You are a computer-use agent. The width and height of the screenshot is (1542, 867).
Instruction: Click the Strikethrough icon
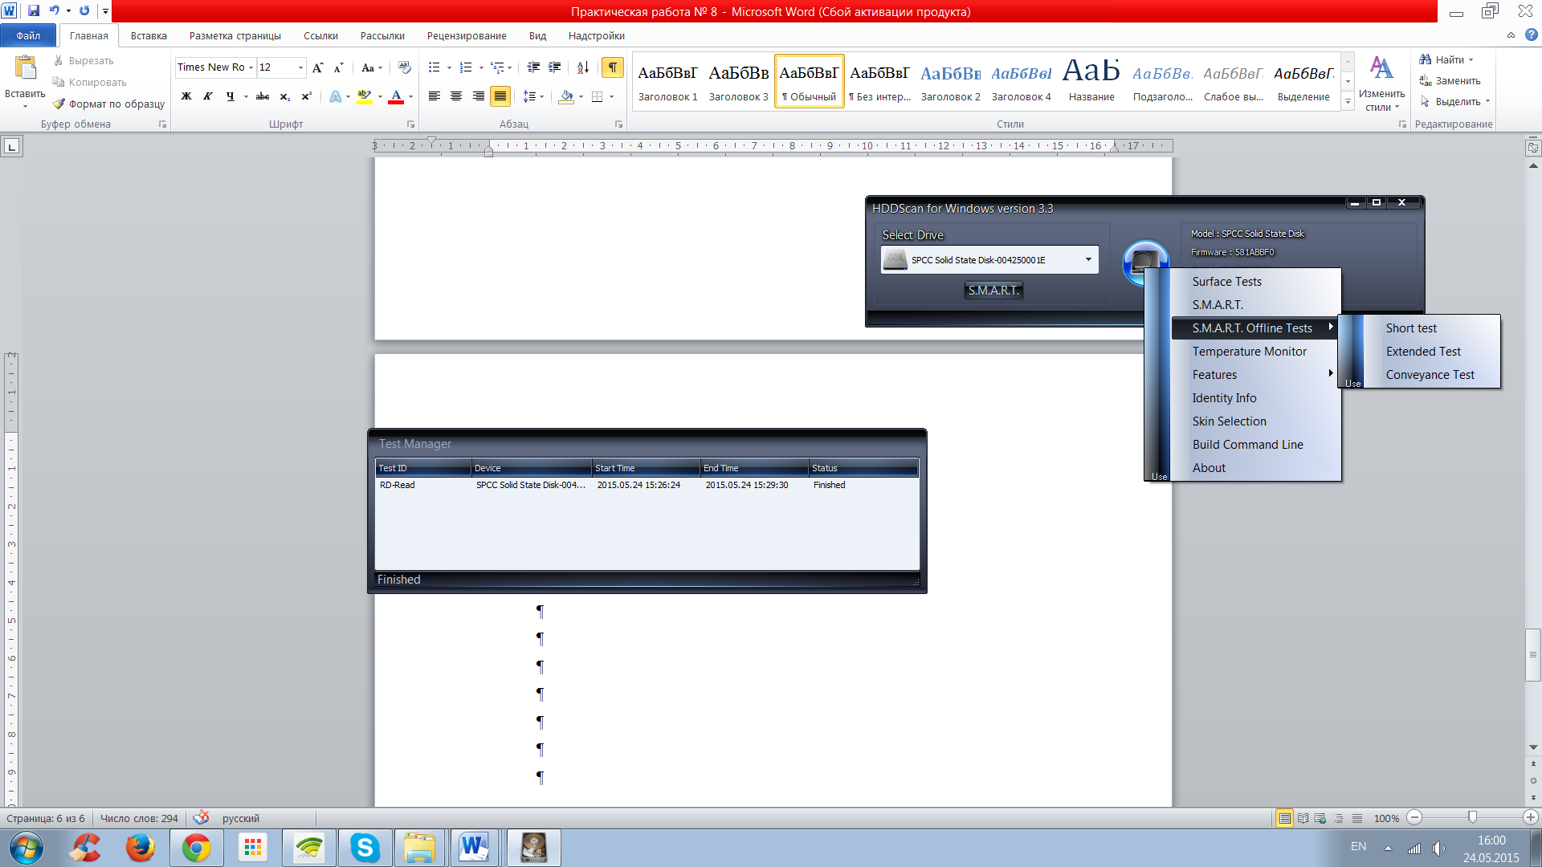(262, 96)
